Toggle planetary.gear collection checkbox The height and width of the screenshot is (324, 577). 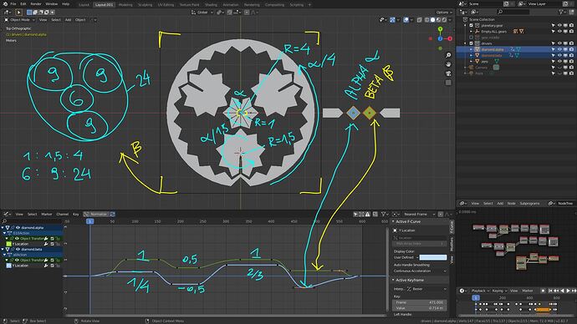pos(471,25)
